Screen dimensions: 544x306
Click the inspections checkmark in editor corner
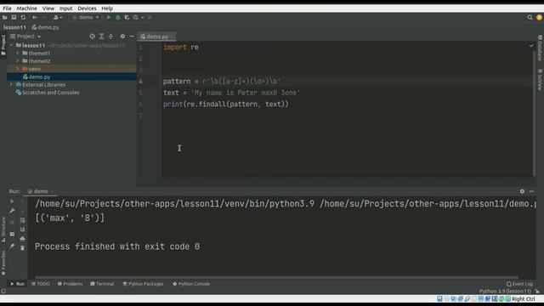[x=531, y=45]
